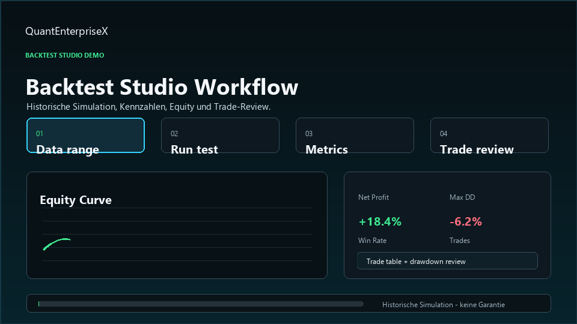Image resolution: width=577 pixels, height=324 pixels.
Task: Switch to the 03 Metrics step
Action: pos(355,135)
